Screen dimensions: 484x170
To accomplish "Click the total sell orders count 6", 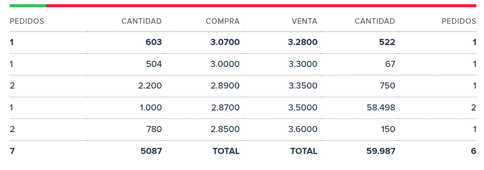I will pos(473,151).
